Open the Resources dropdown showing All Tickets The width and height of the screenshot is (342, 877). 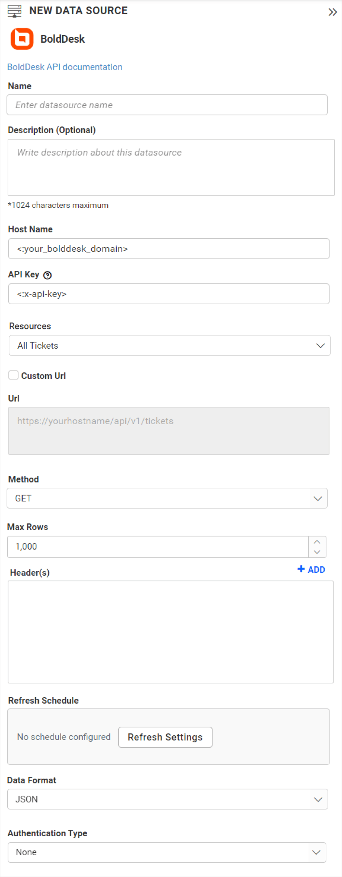point(170,345)
